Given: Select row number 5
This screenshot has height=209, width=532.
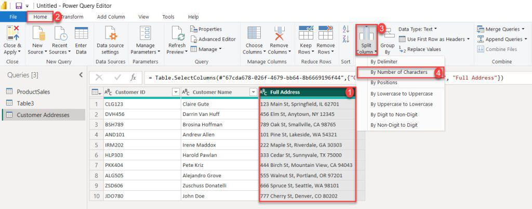Looking at the screenshot, I should pyautogui.click(x=96, y=145).
